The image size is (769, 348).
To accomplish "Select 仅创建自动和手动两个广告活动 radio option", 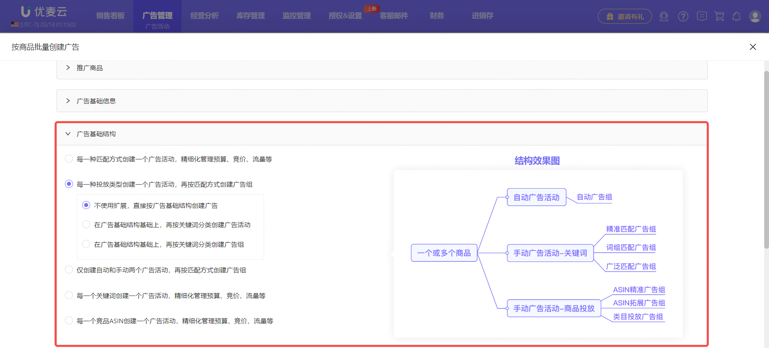I will pyautogui.click(x=69, y=270).
